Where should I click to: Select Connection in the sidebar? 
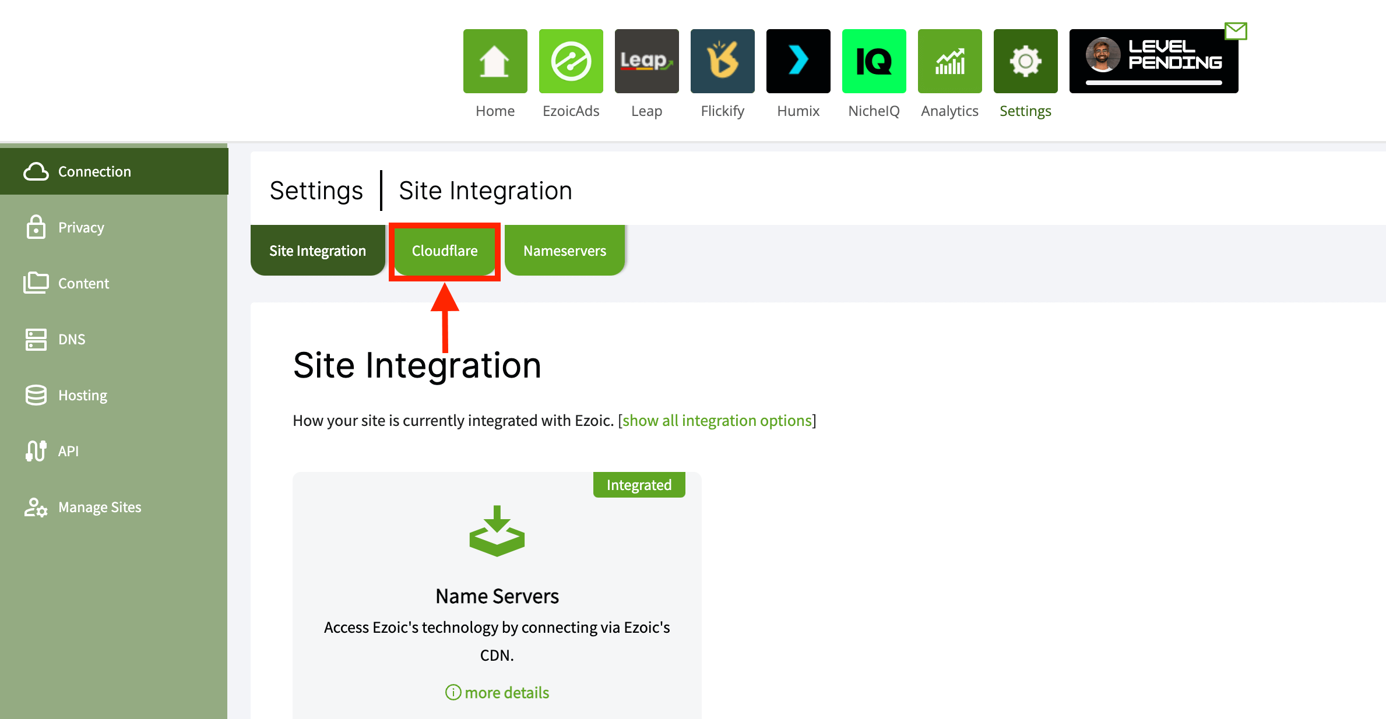[114, 171]
